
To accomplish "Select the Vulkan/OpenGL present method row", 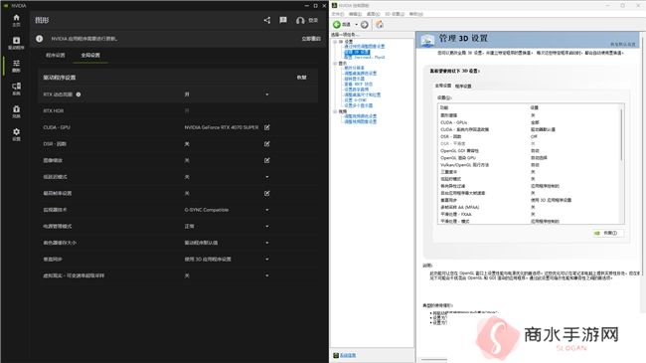I will (530, 164).
